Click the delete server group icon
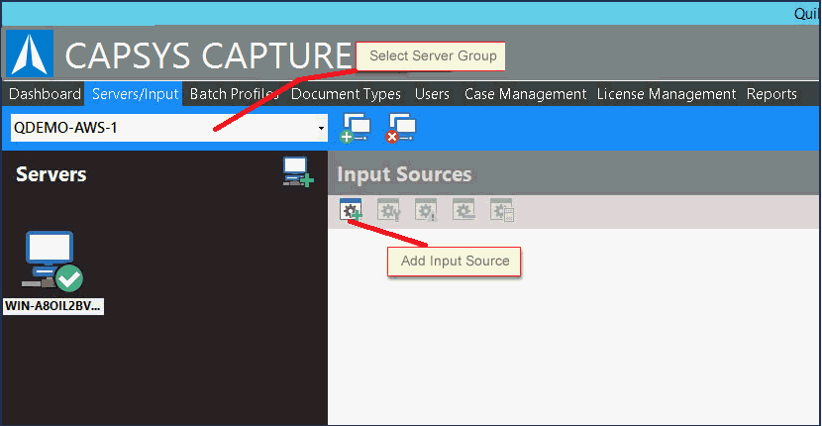 click(400, 129)
